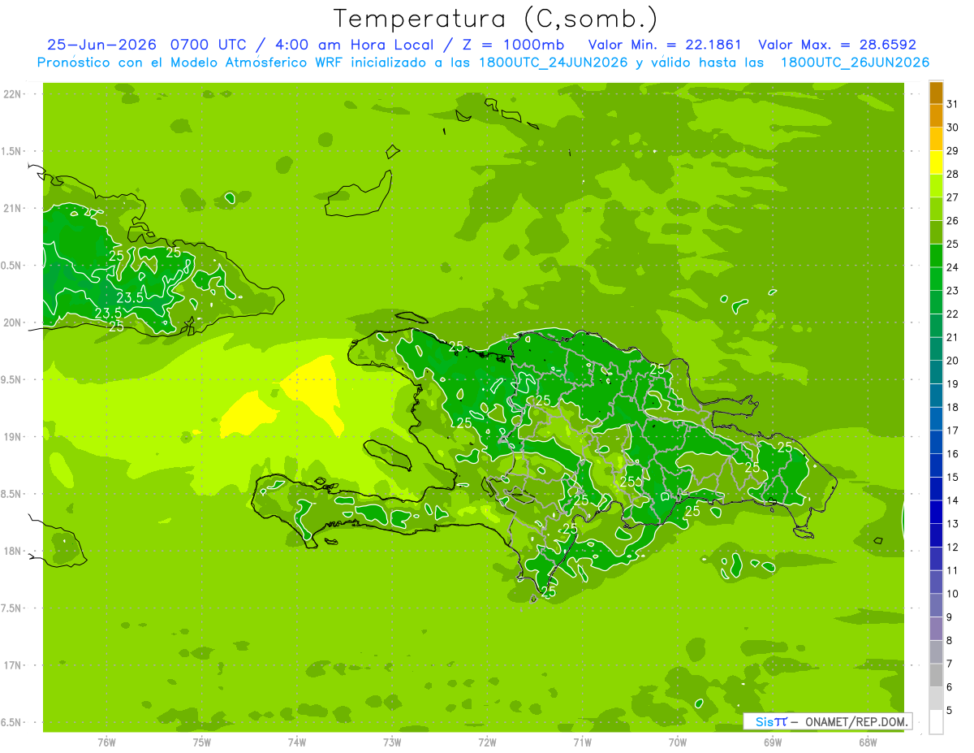Click the '25-Jun-2026' date text
The image size is (974, 753).
102,45
